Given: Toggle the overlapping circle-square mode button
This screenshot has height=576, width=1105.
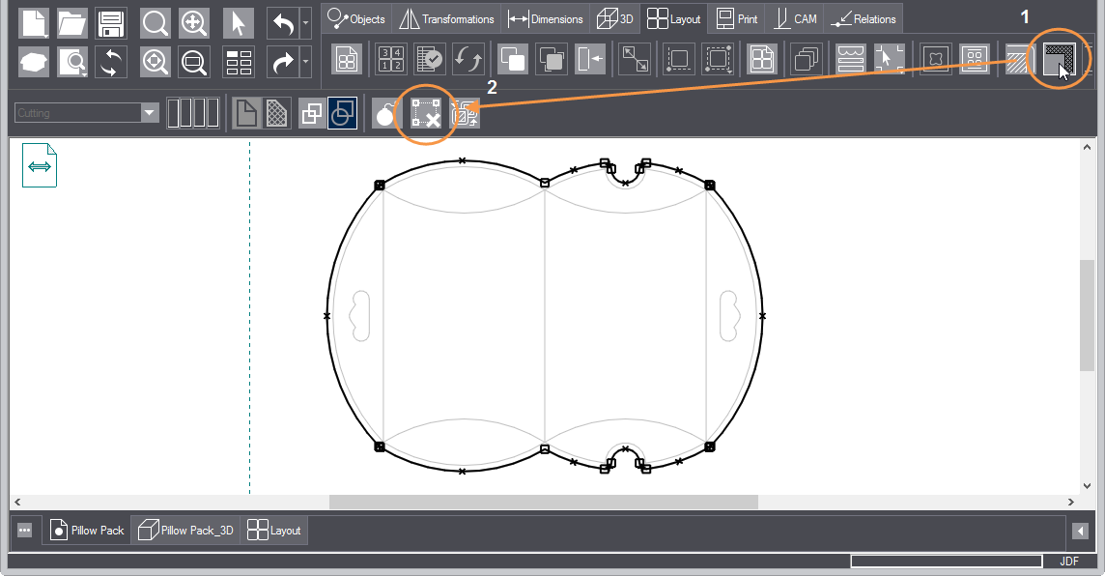Looking at the screenshot, I should click(x=343, y=113).
